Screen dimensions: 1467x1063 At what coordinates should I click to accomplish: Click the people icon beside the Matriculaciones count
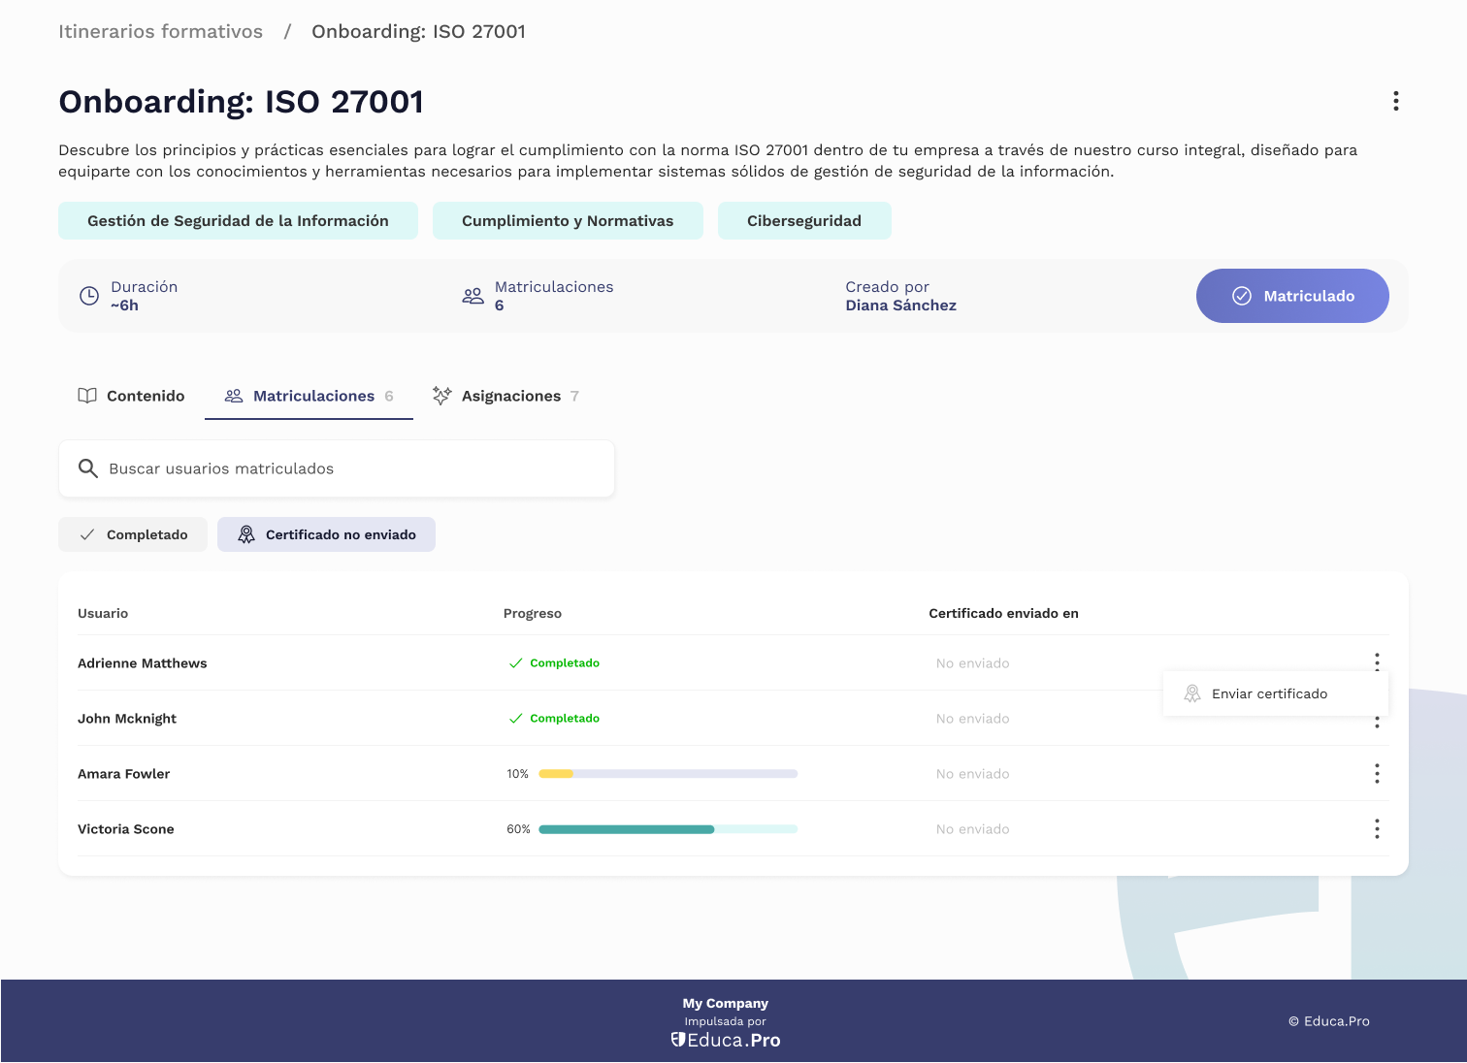pyautogui.click(x=473, y=296)
